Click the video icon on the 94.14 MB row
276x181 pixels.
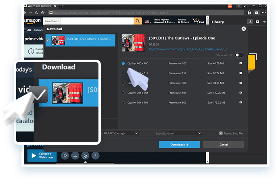click(240, 83)
